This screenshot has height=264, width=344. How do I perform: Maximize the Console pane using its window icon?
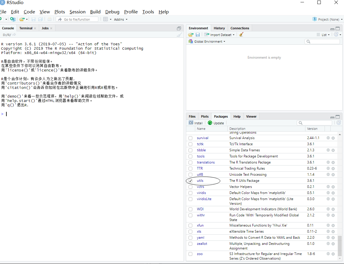tap(179, 28)
